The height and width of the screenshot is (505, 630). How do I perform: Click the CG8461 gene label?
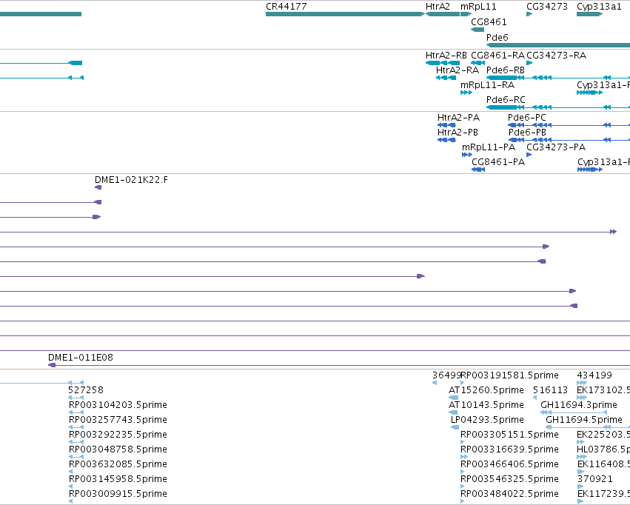point(489,21)
